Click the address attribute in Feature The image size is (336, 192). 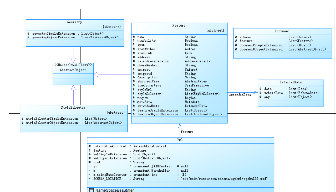pos(164,57)
